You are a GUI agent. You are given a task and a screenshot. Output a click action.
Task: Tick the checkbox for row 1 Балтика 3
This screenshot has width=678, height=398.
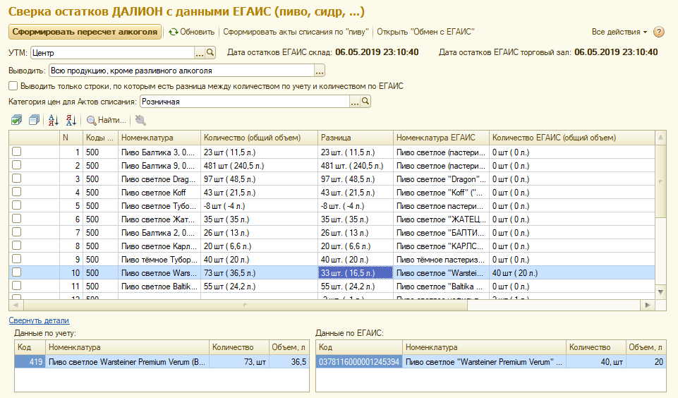click(17, 152)
